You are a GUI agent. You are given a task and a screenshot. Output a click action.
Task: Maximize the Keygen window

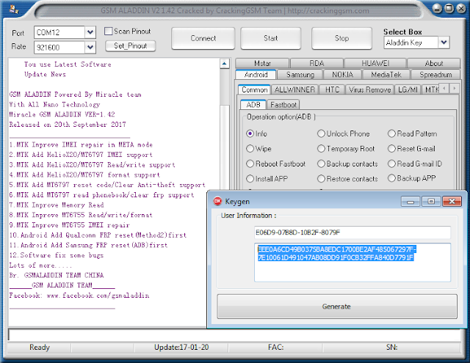coord(431,202)
